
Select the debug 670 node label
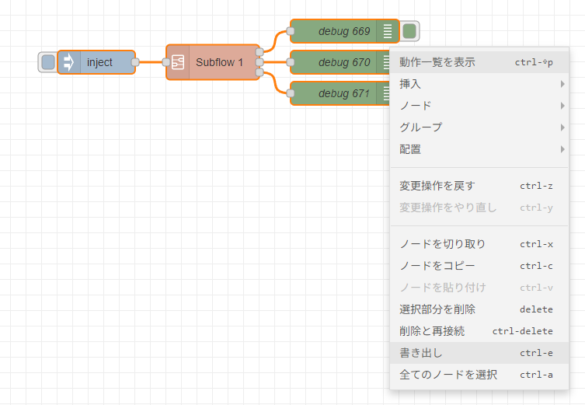[x=343, y=62]
